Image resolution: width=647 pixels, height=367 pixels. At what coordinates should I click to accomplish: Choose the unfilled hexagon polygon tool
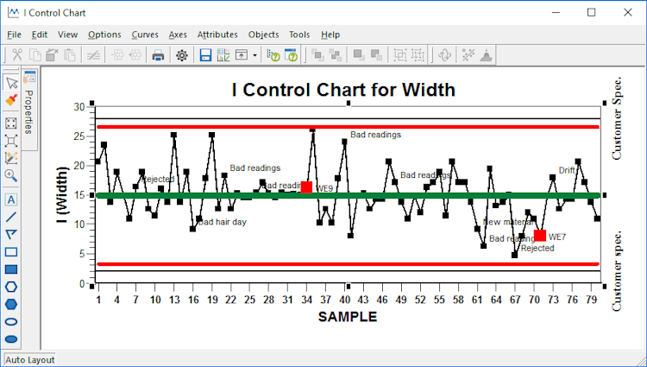[x=11, y=287]
